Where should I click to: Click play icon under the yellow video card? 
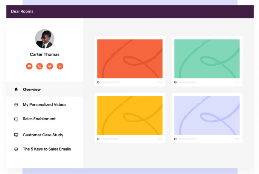click(x=98, y=139)
